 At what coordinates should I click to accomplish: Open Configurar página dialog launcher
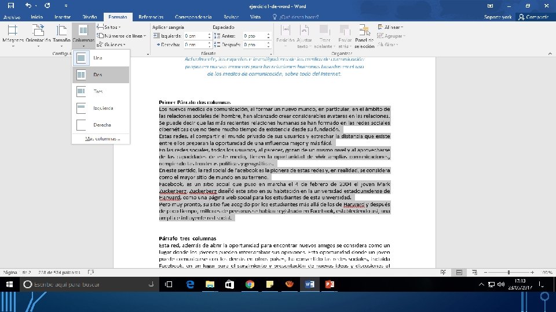pyautogui.click(x=148, y=54)
